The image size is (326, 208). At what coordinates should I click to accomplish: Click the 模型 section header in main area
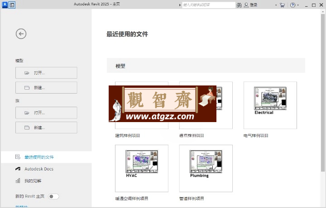(x=206, y=66)
